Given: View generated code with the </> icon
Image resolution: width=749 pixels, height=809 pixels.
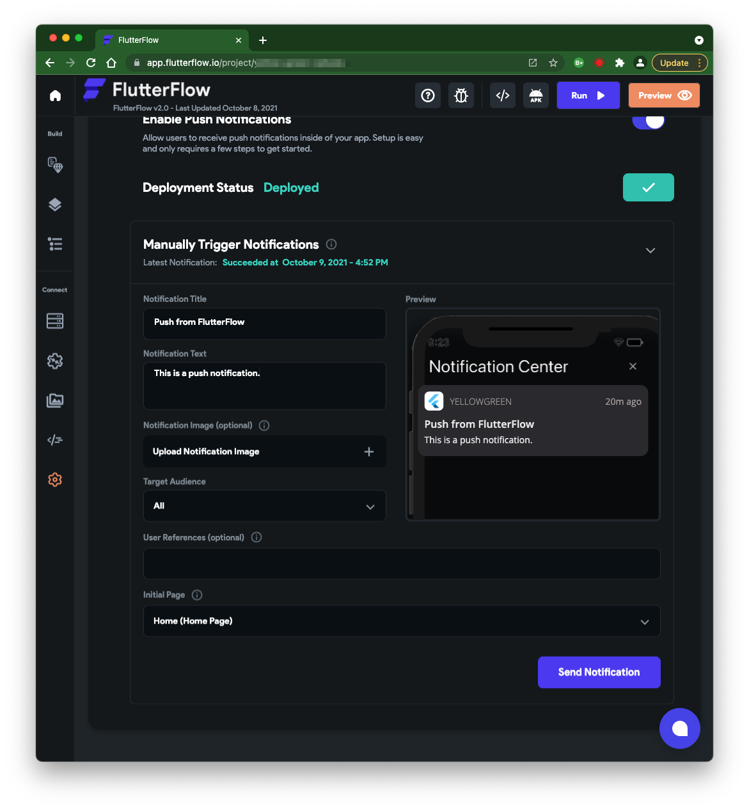Looking at the screenshot, I should click(x=502, y=95).
